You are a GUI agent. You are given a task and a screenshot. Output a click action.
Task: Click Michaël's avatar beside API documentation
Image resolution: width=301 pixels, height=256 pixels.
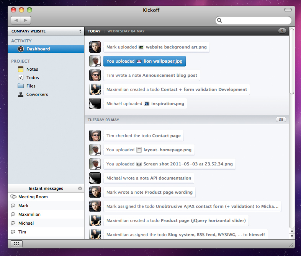click(x=95, y=178)
